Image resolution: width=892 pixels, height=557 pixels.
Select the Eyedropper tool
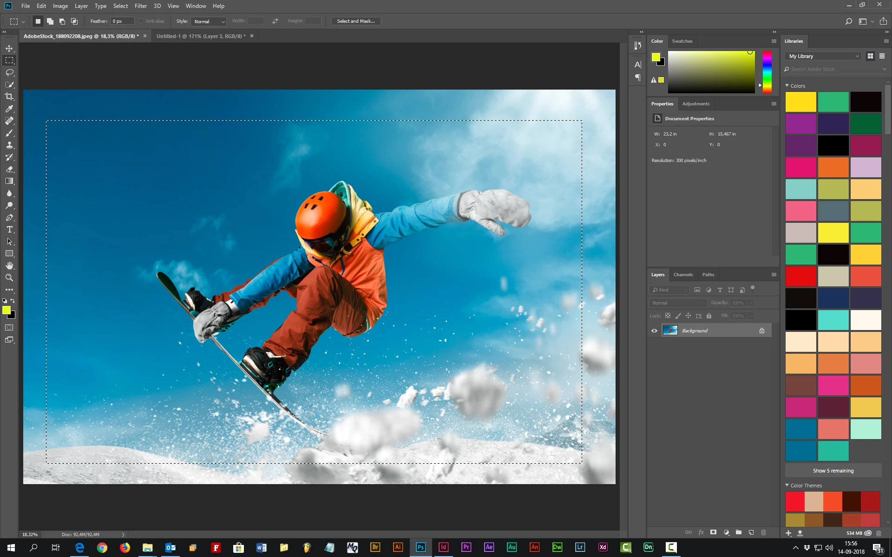tap(9, 109)
